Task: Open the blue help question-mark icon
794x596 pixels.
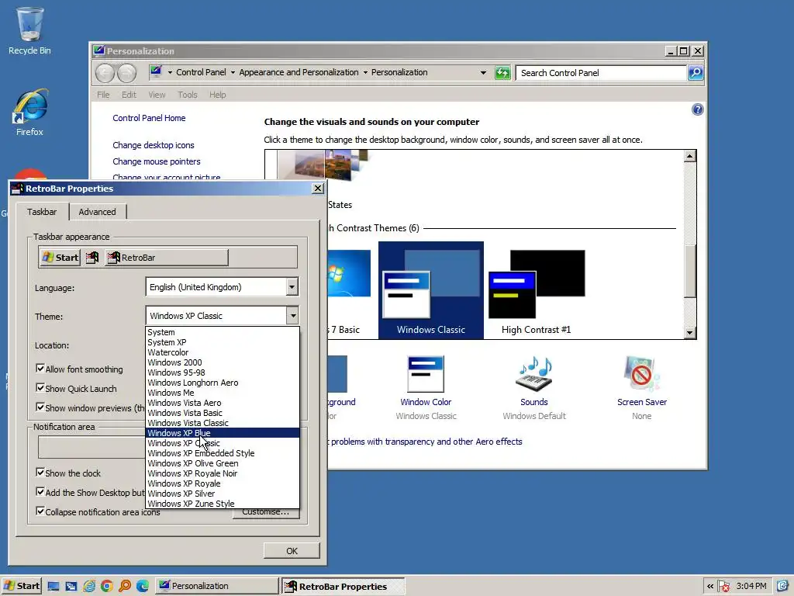Action: [x=697, y=109]
